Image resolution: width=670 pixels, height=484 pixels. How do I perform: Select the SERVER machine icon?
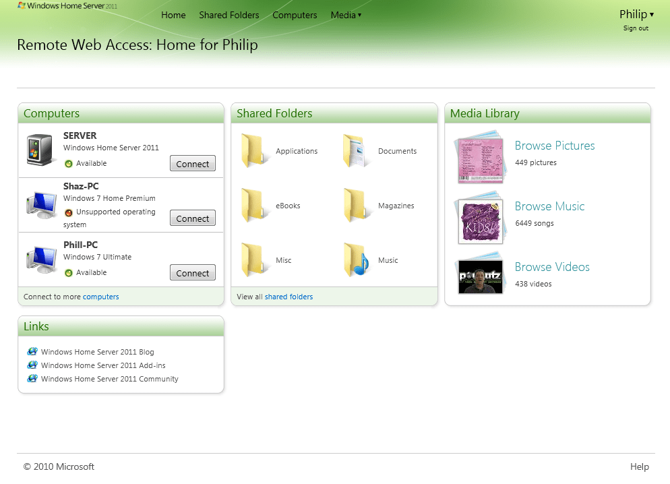(x=40, y=150)
